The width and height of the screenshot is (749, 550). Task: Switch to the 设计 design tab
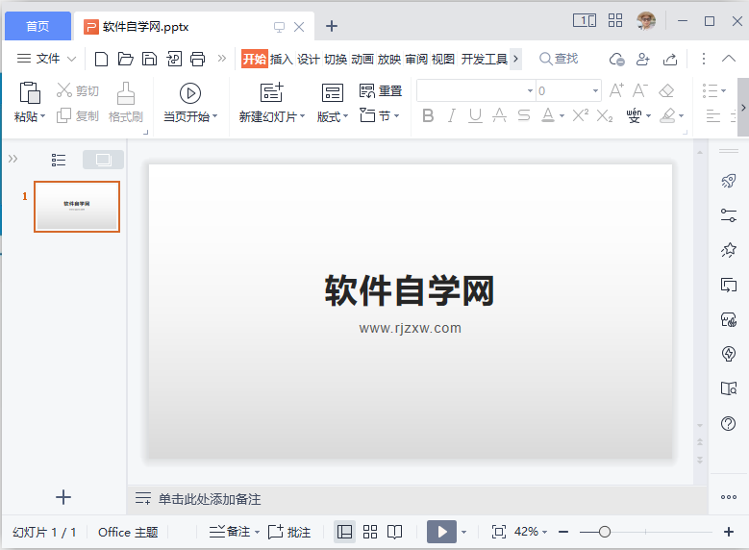[308, 60]
